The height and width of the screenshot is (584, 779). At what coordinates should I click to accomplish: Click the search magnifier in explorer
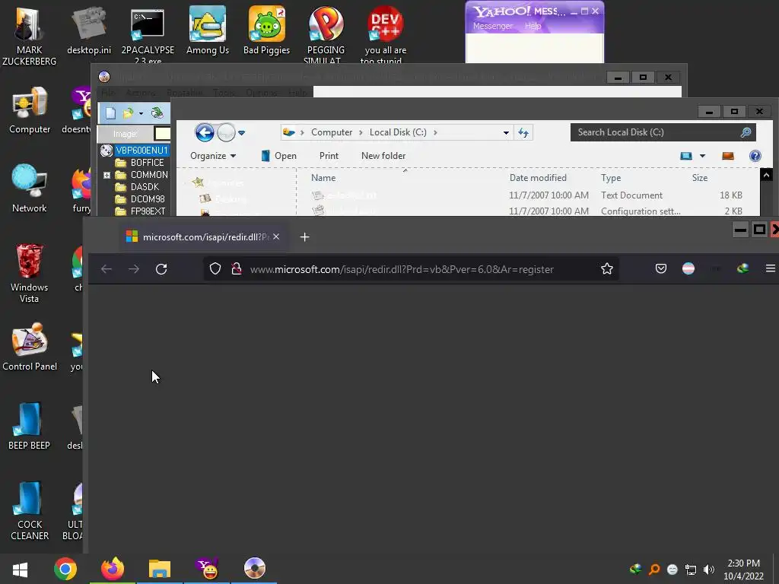(746, 132)
